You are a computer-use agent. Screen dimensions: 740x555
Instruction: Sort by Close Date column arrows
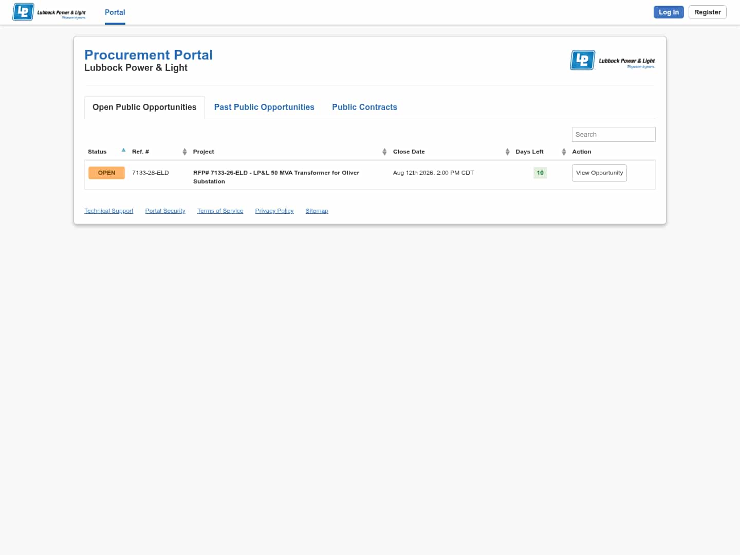(x=507, y=152)
